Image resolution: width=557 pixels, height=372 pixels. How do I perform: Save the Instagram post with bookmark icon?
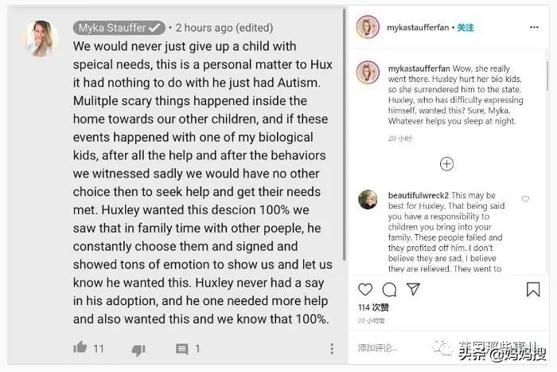click(532, 289)
